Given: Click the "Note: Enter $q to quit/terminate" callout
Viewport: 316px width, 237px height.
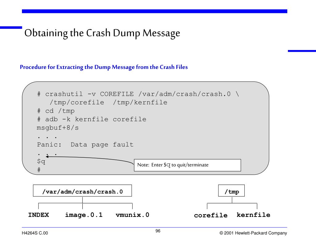Looking at the screenshot, I should tap(187, 165).
